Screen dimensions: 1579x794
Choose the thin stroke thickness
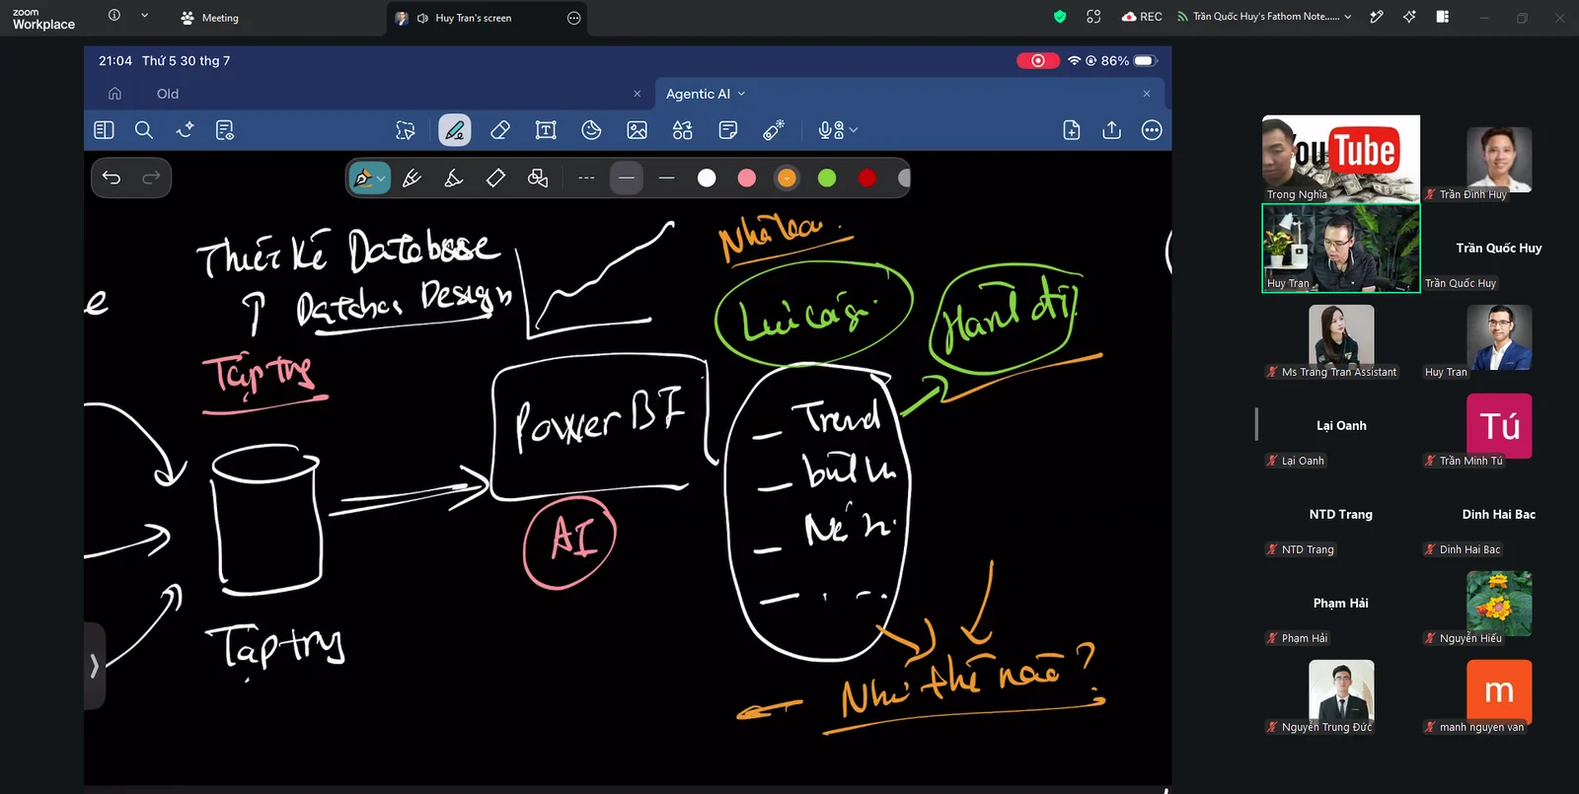coord(667,179)
